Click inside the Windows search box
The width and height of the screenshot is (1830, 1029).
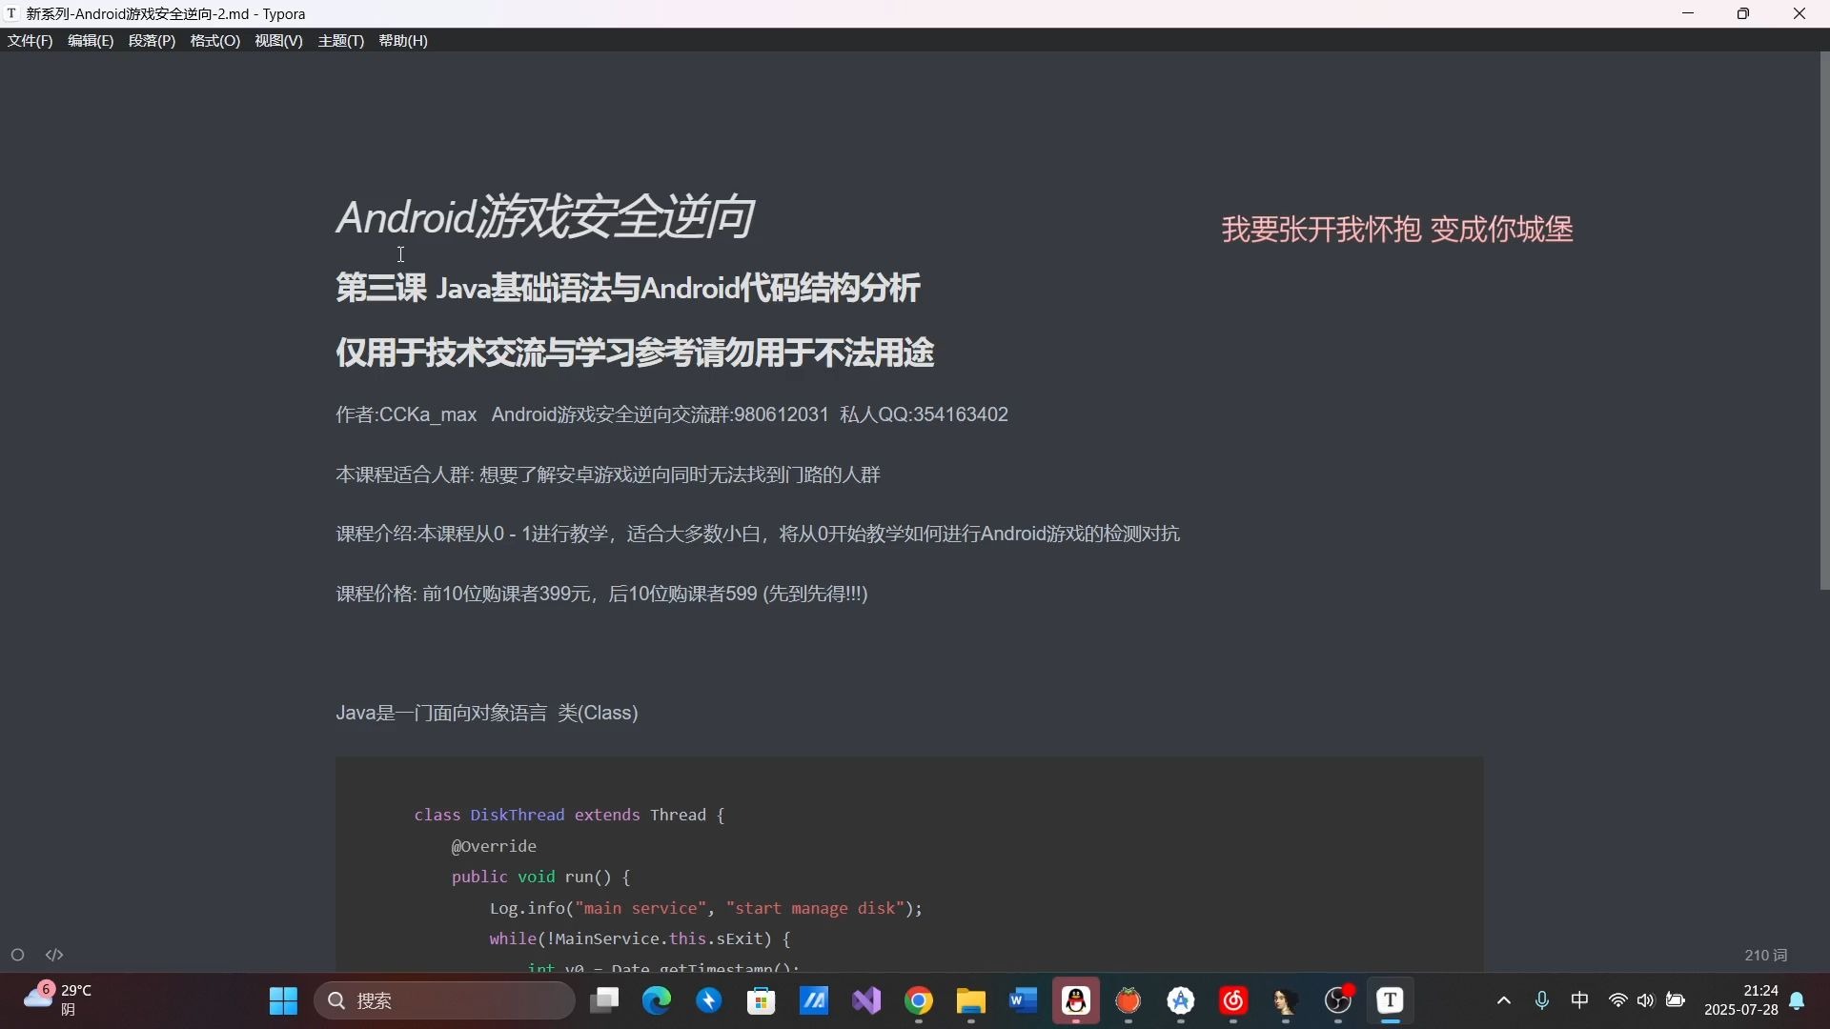[x=444, y=1000]
